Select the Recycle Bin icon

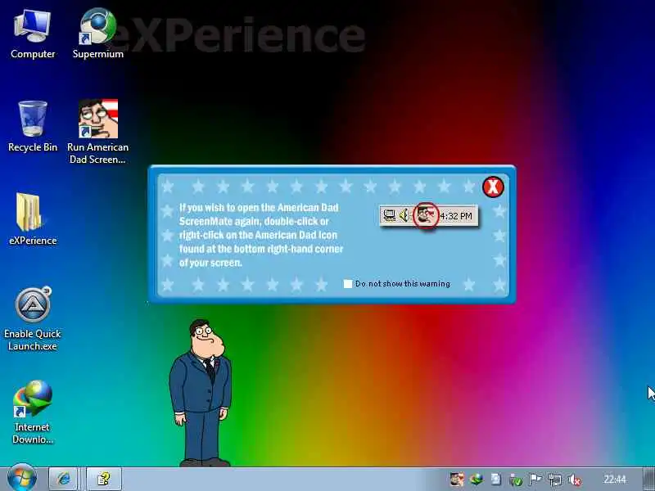(33, 127)
